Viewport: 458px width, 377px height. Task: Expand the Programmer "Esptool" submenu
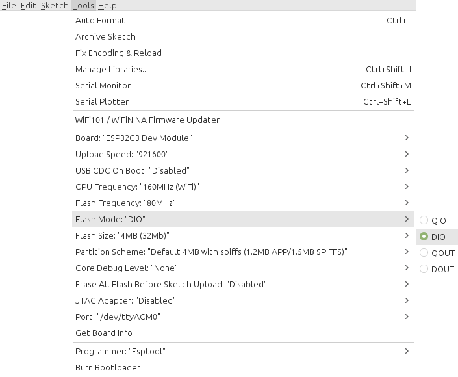pyautogui.click(x=243, y=351)
